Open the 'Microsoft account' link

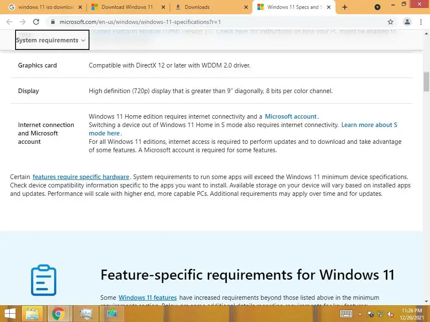(x=291, y=117)
